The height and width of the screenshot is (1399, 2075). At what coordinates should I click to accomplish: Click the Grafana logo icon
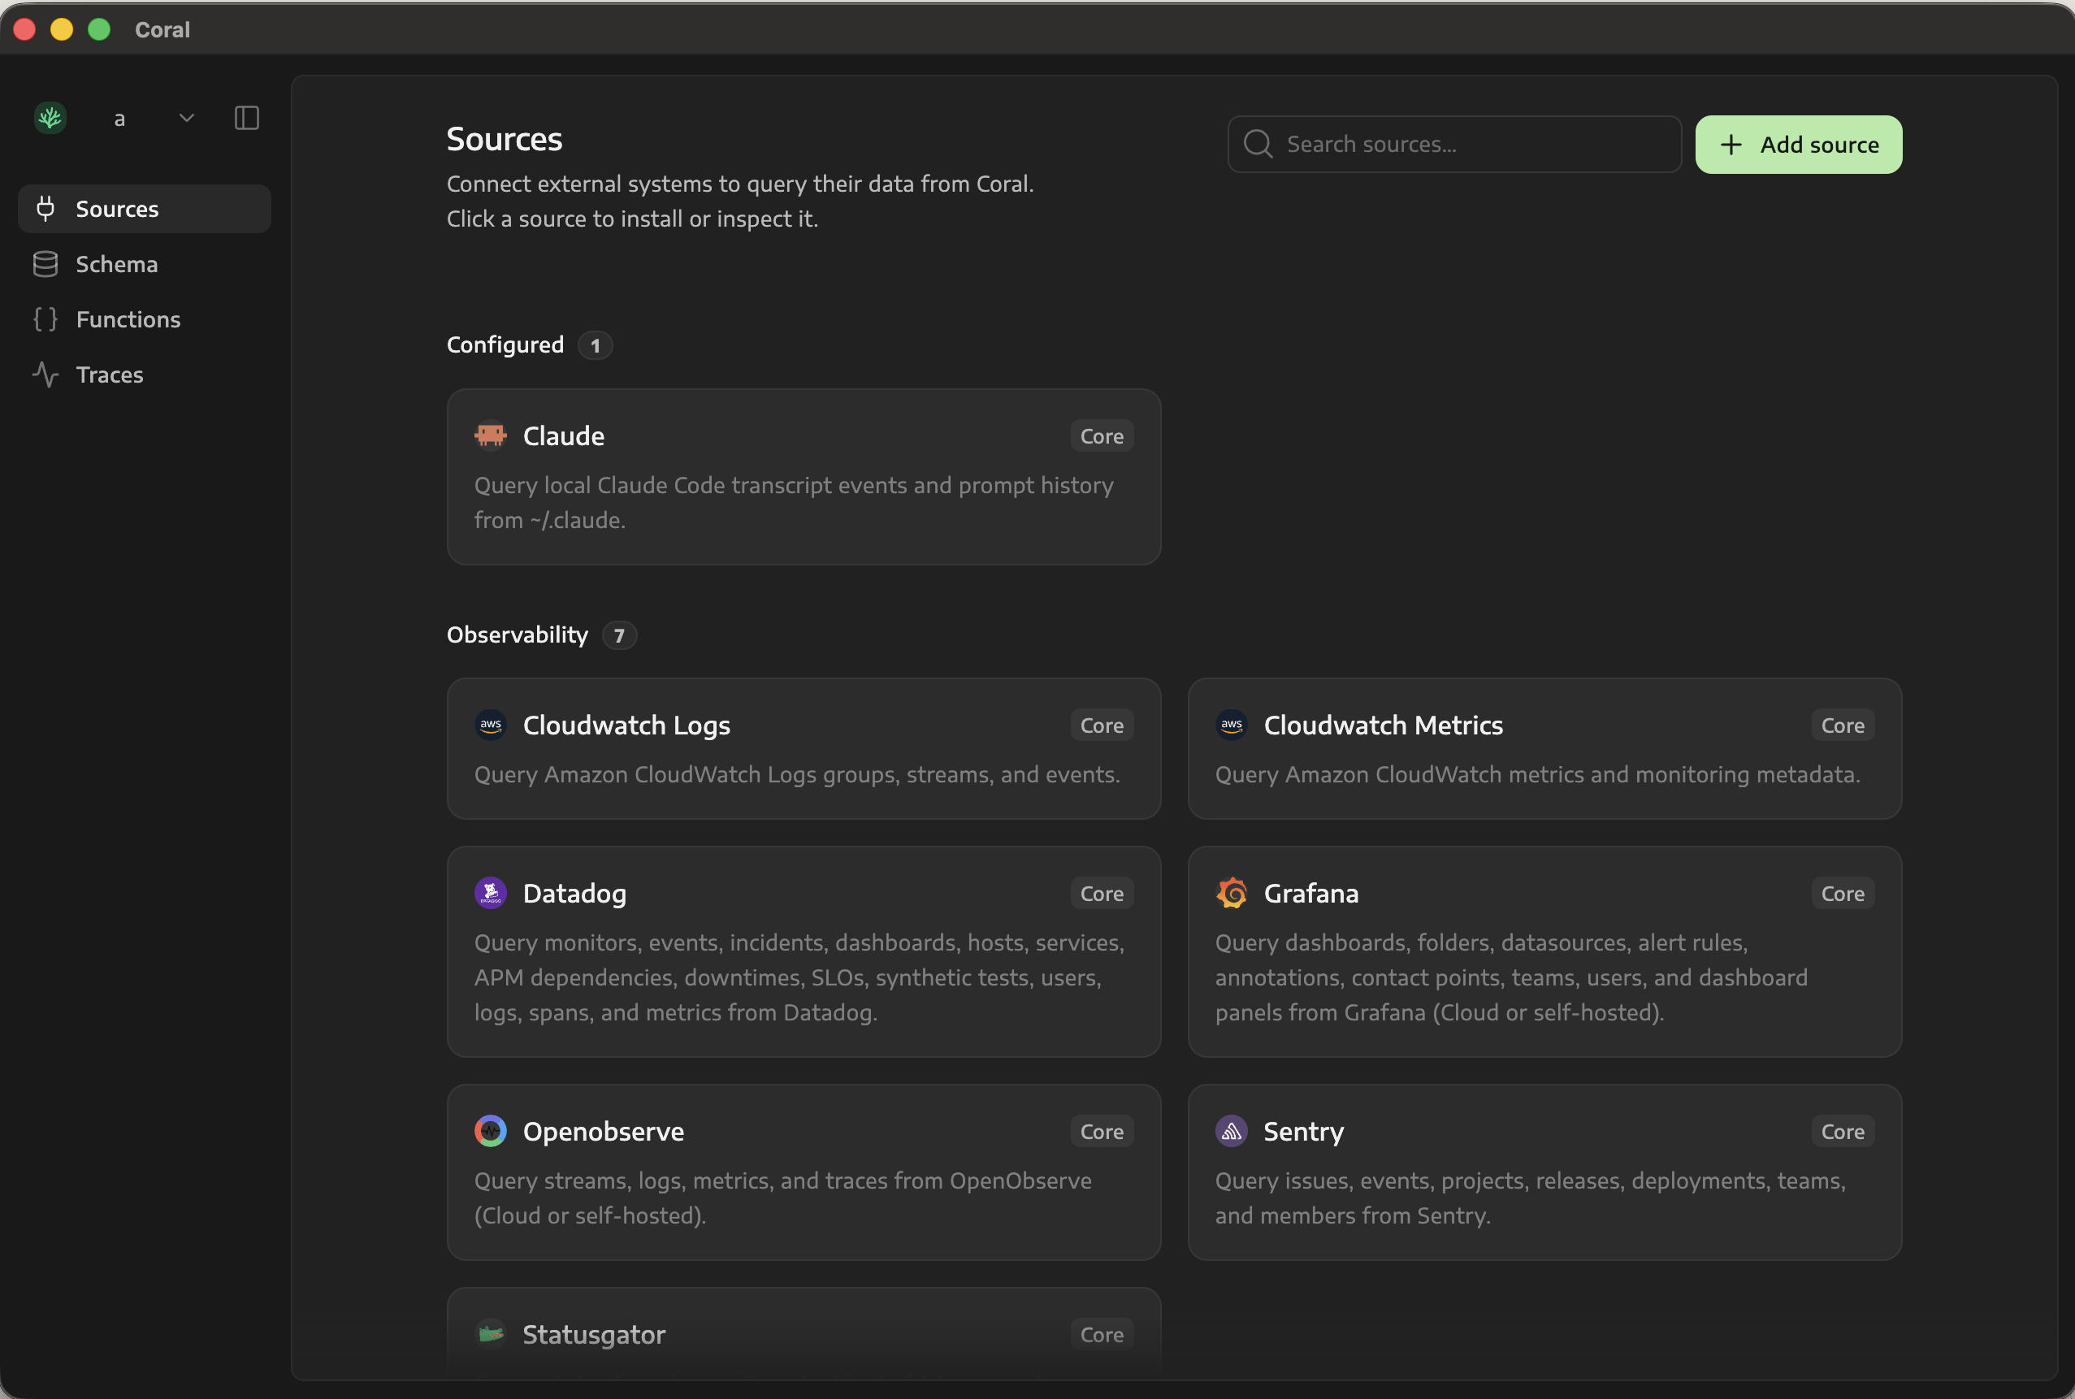click(x=1231, y=892)
